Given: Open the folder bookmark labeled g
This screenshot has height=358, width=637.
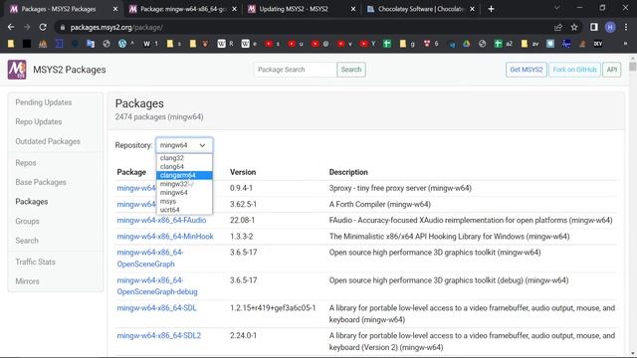Looking at the screenshot, I should (x=407, y=44).
